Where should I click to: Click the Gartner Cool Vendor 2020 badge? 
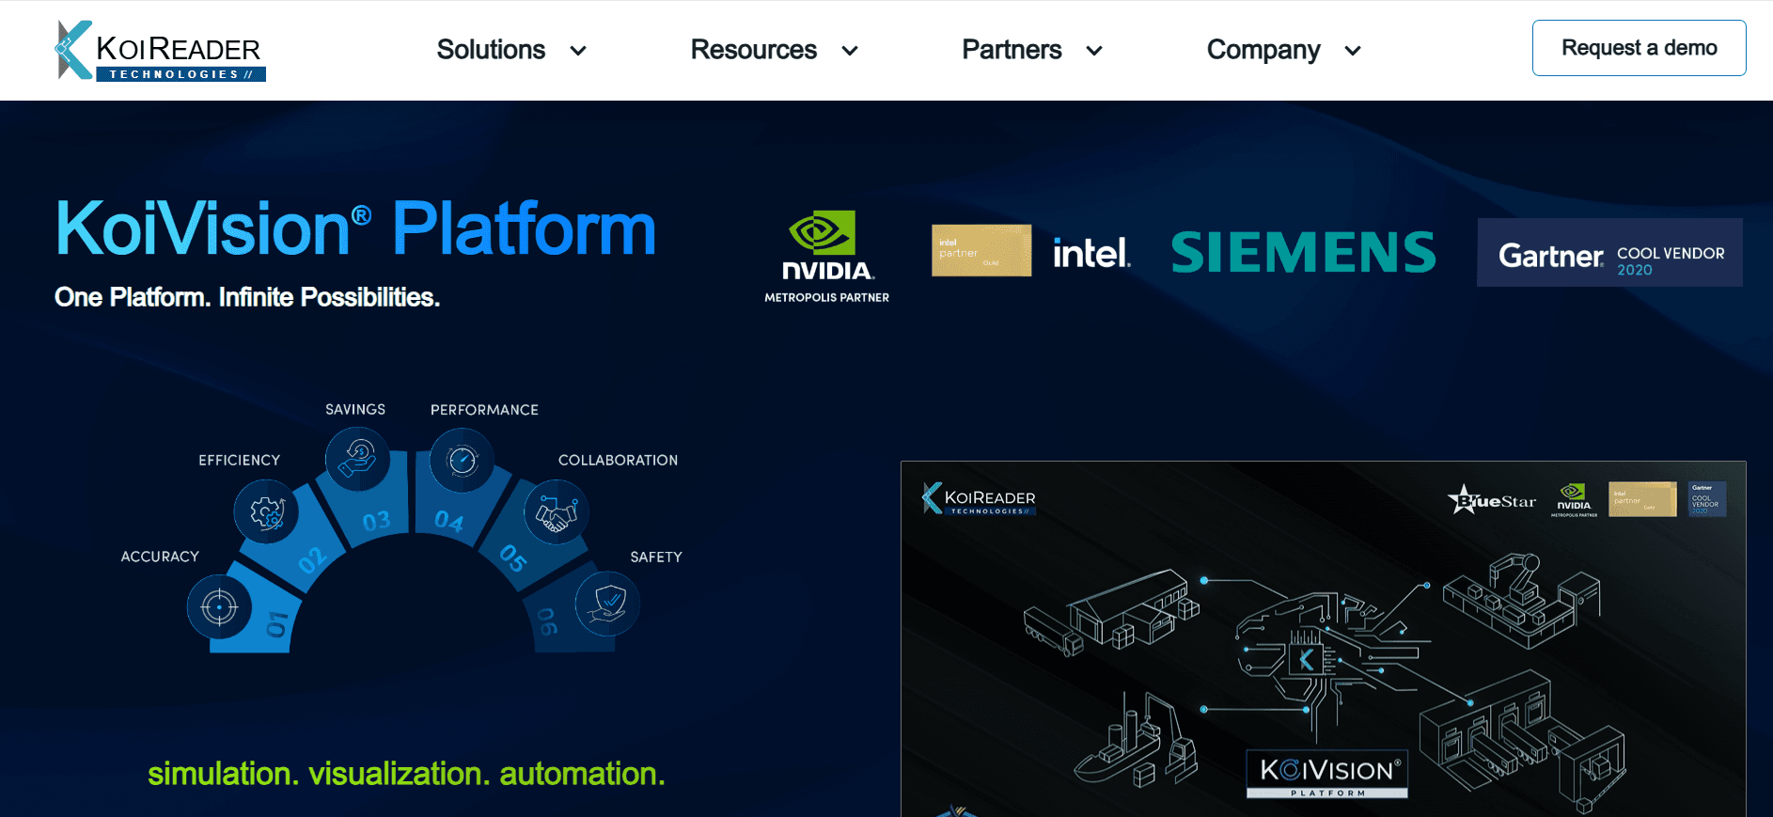(x=1609, y=253)
